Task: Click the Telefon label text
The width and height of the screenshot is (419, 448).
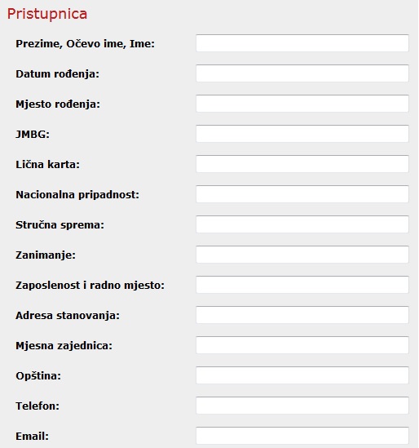Action: coord(37,406)
